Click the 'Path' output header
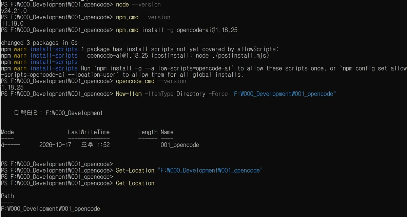407x217 pixels. [x=7, y=196]
